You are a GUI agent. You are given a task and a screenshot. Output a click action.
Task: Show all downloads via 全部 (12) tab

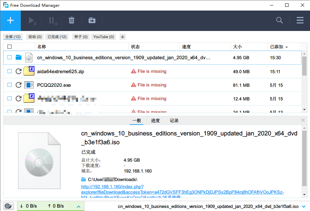click(13, 37)
